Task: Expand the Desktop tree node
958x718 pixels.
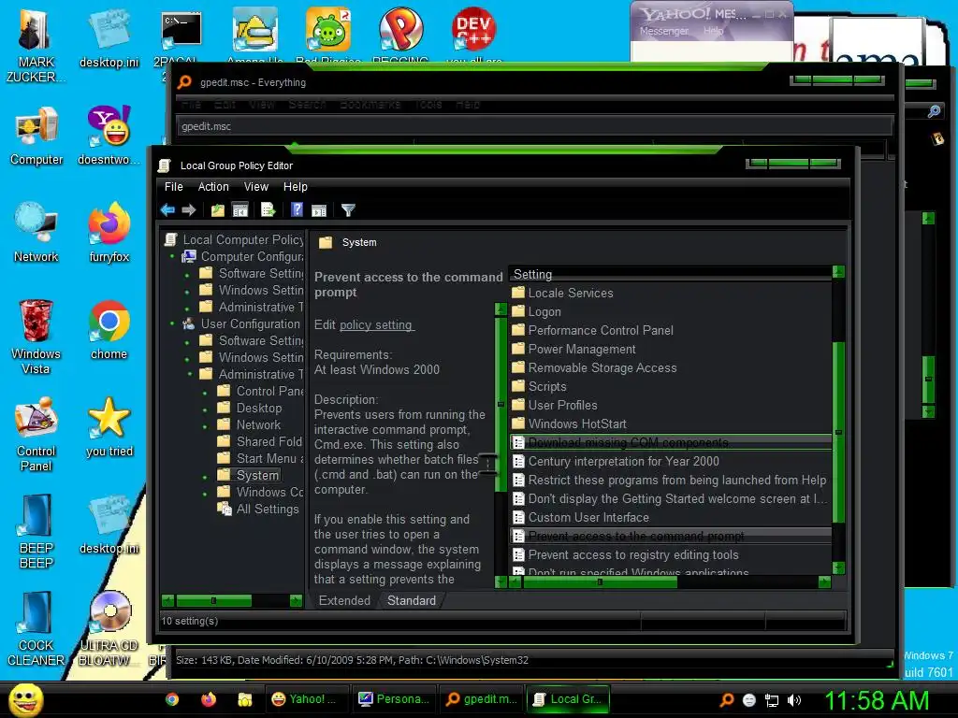Action: click(x=205, y=409)
